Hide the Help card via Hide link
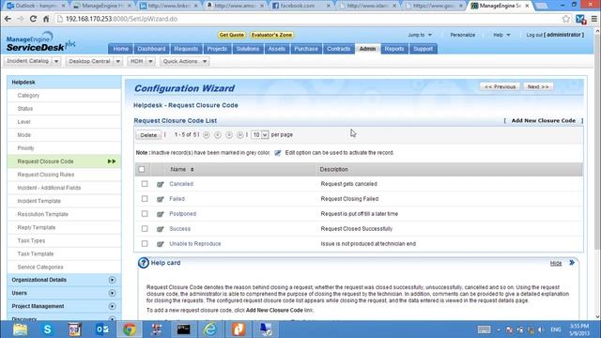 pyautogui.click(x=556, y=263)
